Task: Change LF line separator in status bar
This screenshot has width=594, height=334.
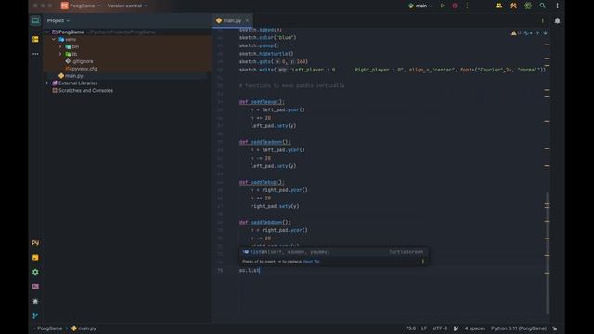Action: tap(424, 328)
